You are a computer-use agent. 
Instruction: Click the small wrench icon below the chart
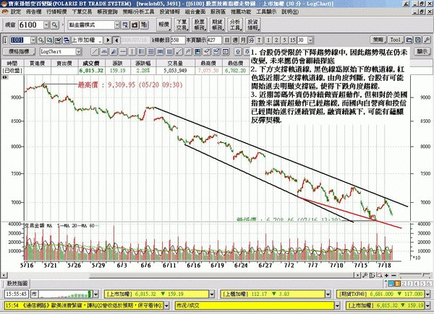(365, 275)
